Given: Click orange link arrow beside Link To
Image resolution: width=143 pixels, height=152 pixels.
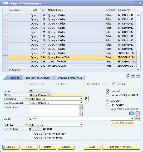Looking at the screenshot, I should pyautogui.click(x=26, y=125).
